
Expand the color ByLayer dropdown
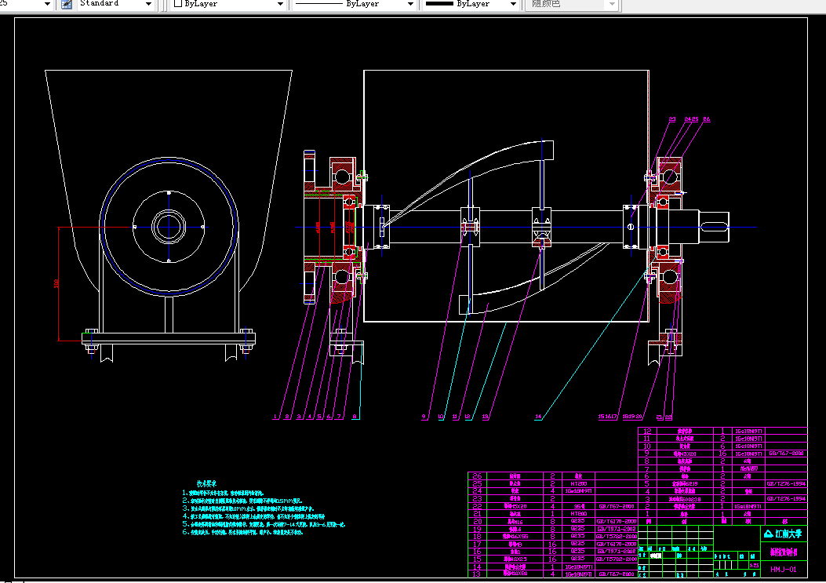(x=280, y=4)
